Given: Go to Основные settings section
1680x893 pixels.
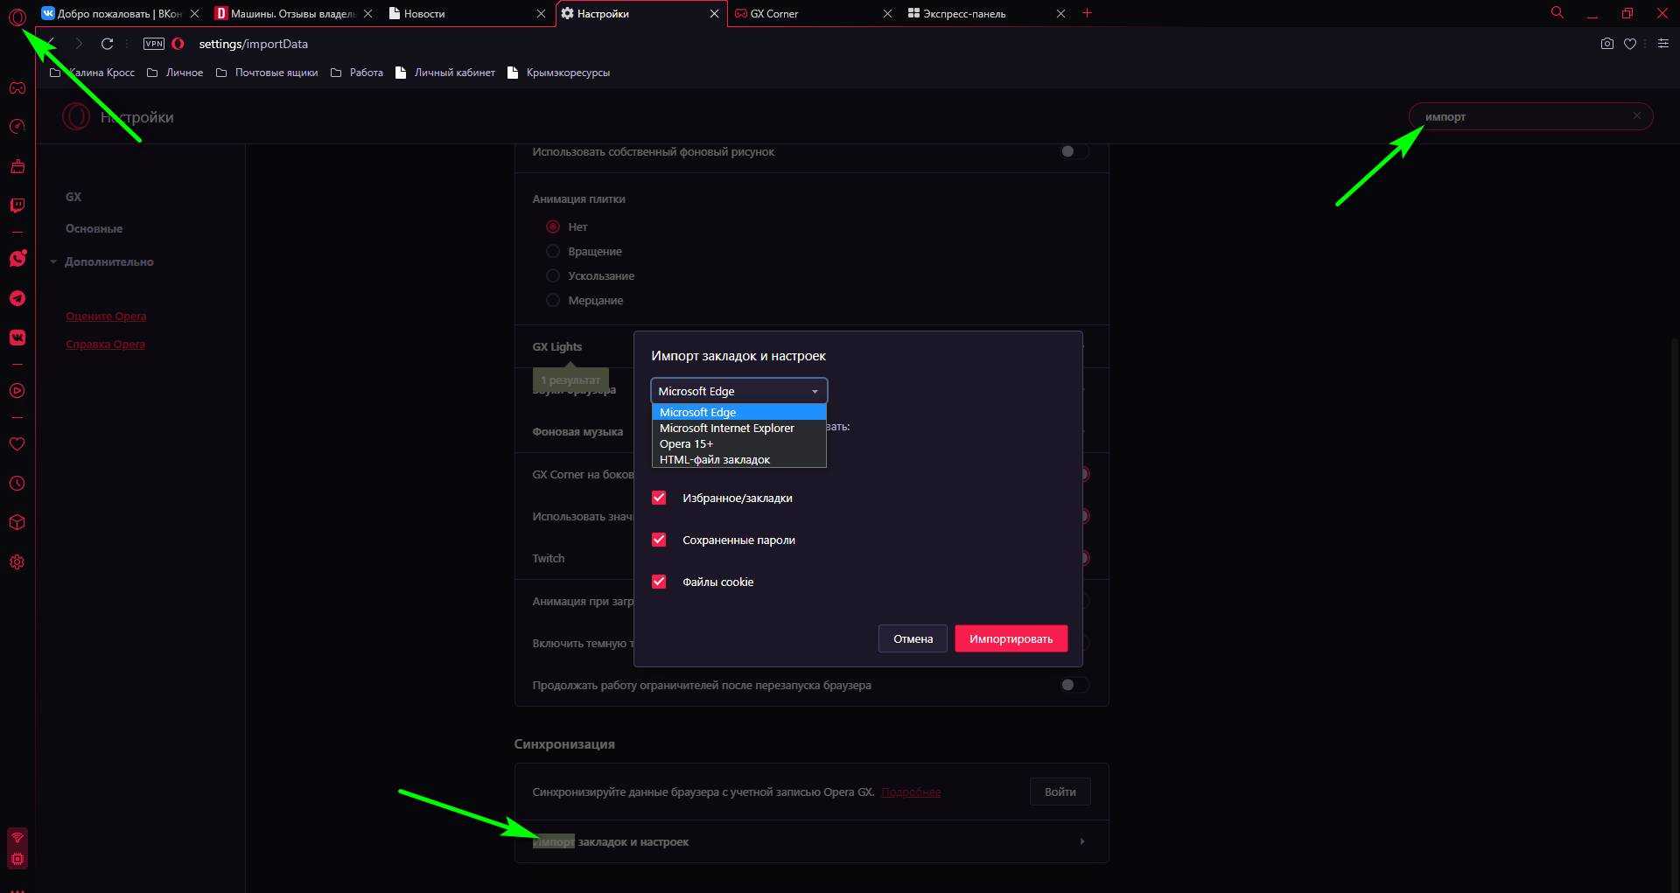Looking at the screenshot, I should tap(94, 228).
